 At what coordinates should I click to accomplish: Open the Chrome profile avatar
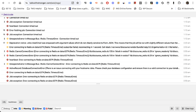[187, 3]
